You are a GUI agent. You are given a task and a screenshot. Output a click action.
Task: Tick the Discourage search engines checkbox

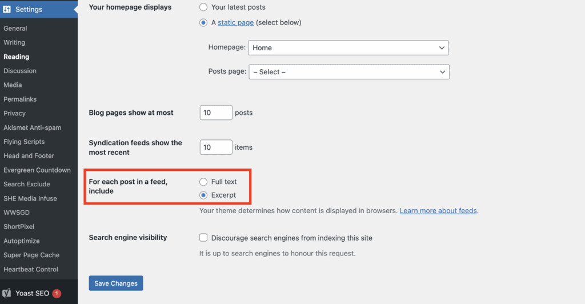point(203,238)
